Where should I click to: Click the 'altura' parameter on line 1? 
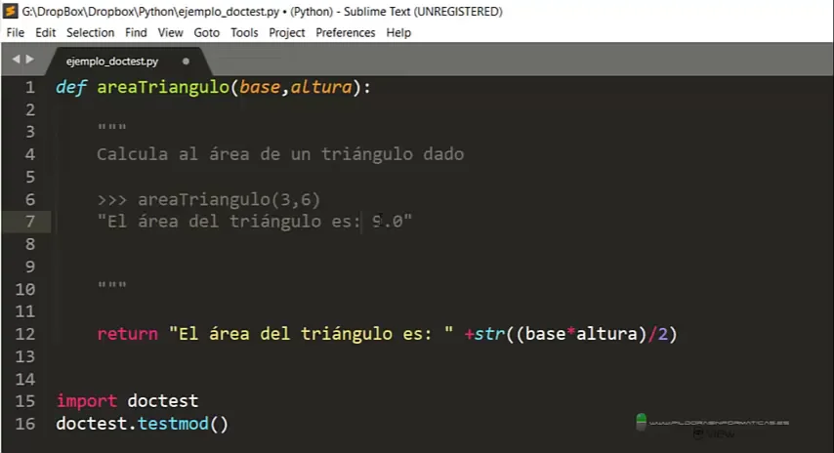pyautogui.click(x=321, y=87)
